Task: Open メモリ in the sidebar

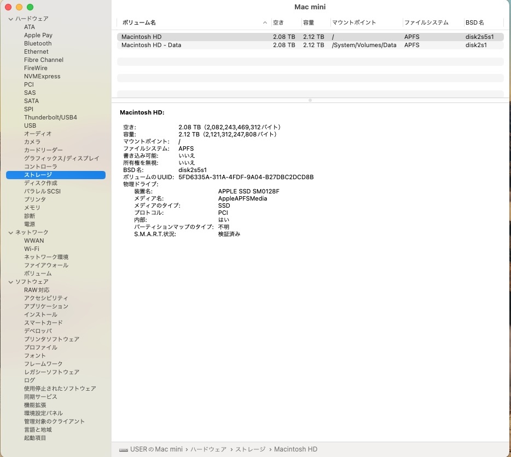Action: click(32, 208)
